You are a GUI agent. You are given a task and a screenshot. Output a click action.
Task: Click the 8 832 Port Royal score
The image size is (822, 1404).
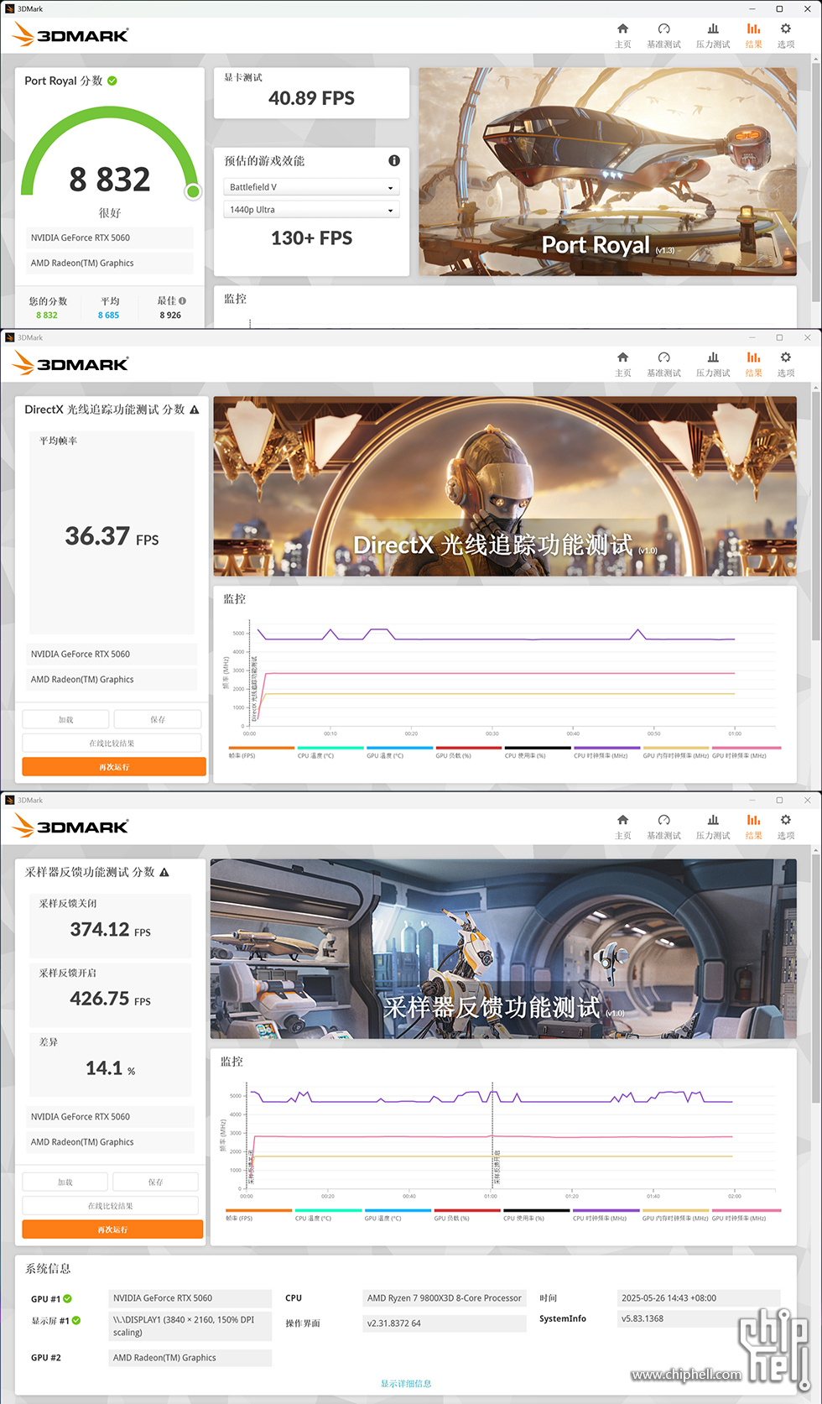[x=110, y=179]
